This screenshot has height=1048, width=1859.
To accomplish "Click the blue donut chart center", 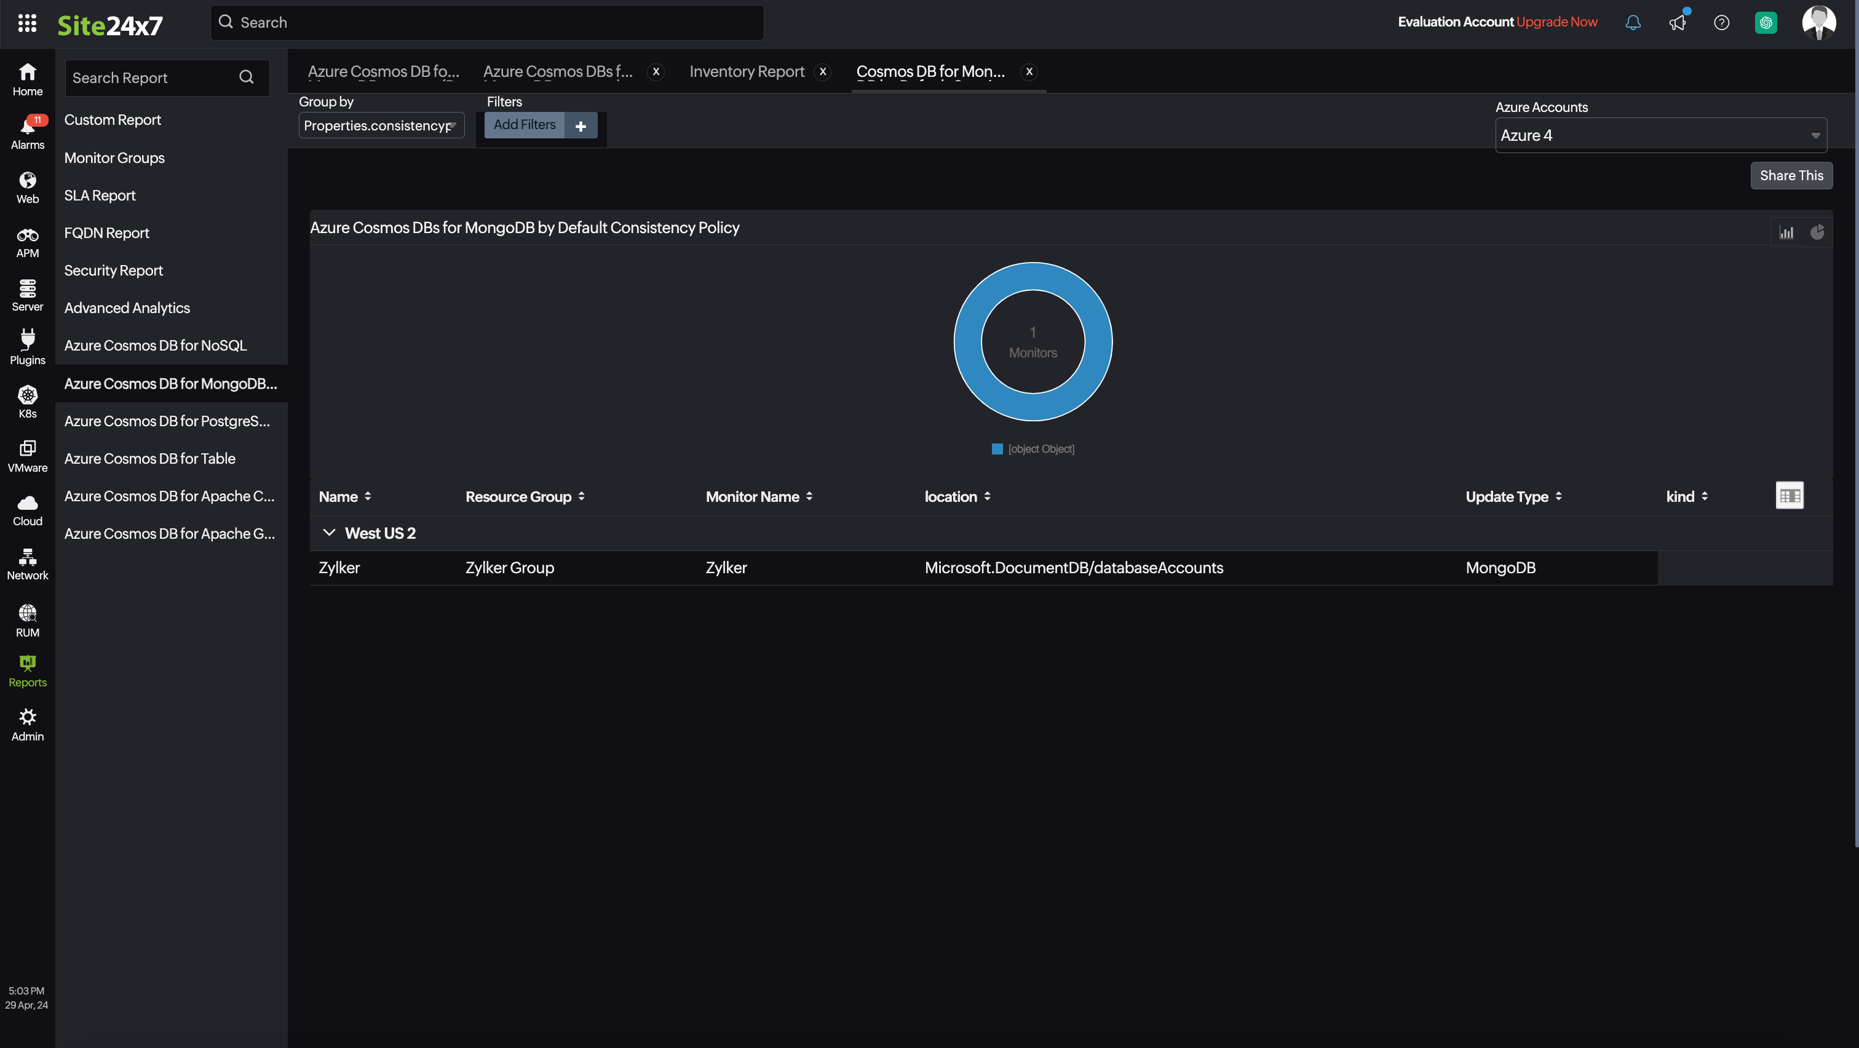I will tap(1033, 342).
